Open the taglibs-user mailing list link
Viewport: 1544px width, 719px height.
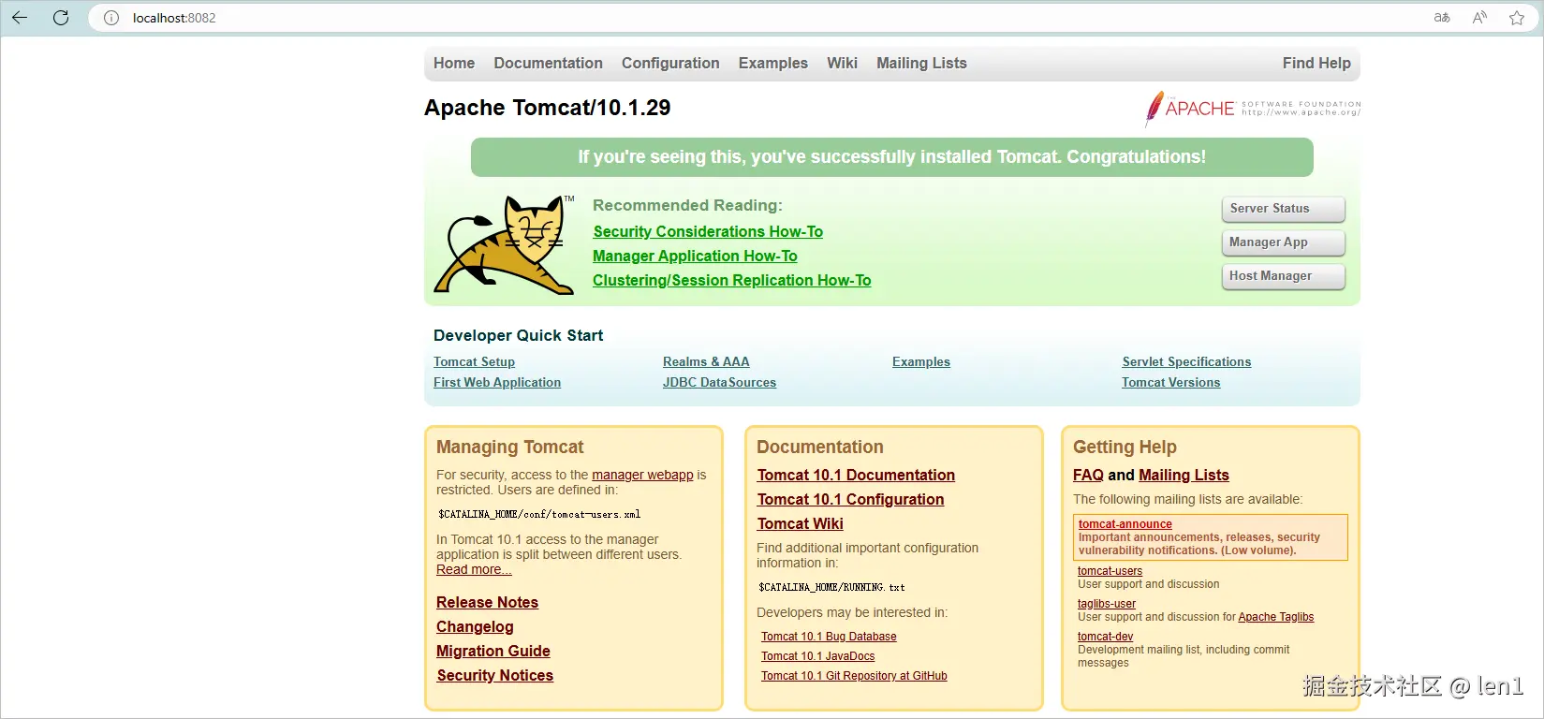[1106, 604]
